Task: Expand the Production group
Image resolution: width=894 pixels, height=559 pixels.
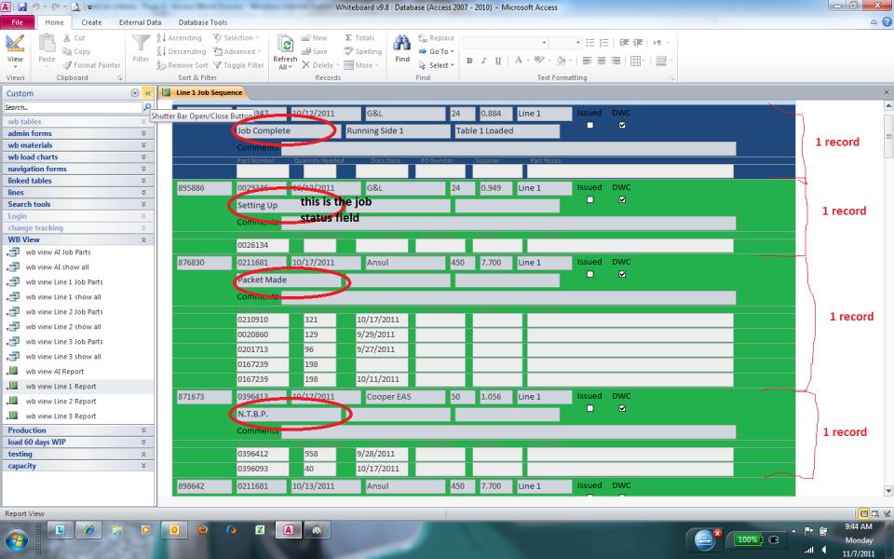Action: coord(77,430)
